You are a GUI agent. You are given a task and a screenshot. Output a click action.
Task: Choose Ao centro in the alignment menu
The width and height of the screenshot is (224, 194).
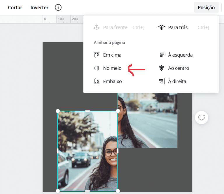(174, 68)
